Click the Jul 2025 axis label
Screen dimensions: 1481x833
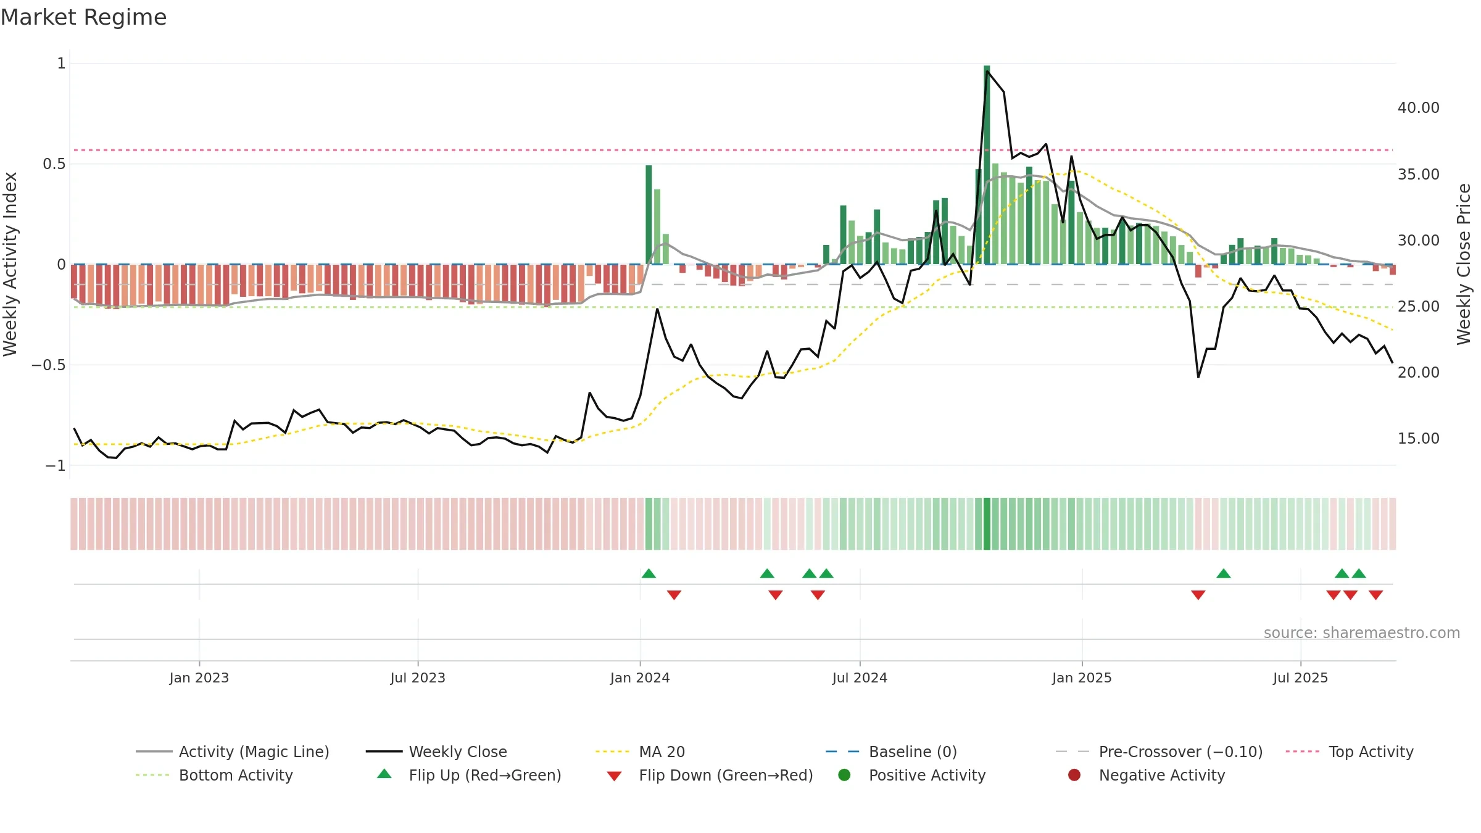point(1300,678)
